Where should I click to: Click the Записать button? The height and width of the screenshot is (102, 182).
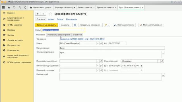pos(65,25)
